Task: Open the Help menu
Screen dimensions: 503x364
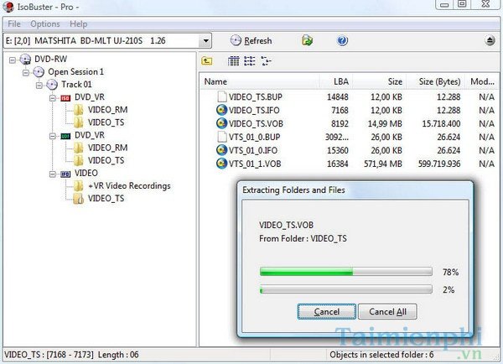Action: 78,24
